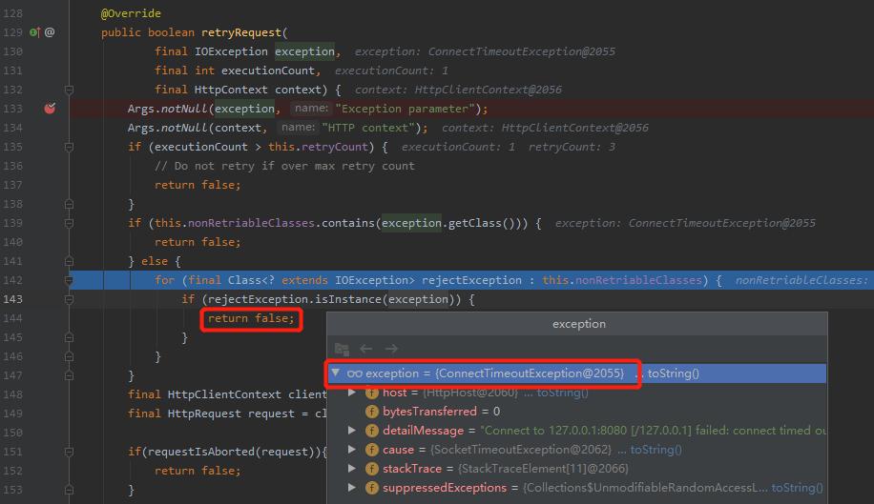Click return false on line 140
This screenshot has width=874, height=504.
(198, 242)
